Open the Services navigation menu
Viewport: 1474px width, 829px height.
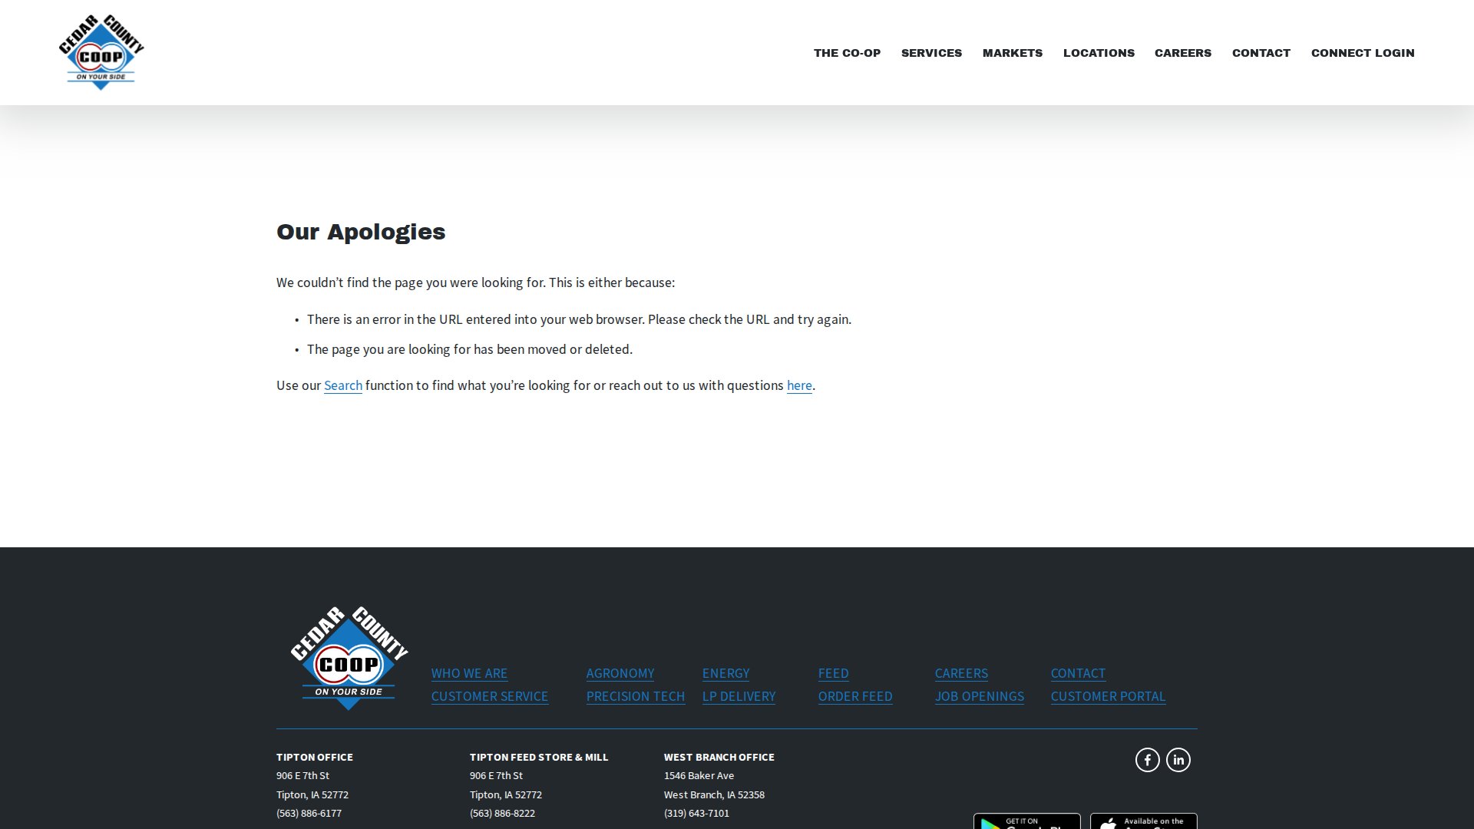click(x=931, y=53)
